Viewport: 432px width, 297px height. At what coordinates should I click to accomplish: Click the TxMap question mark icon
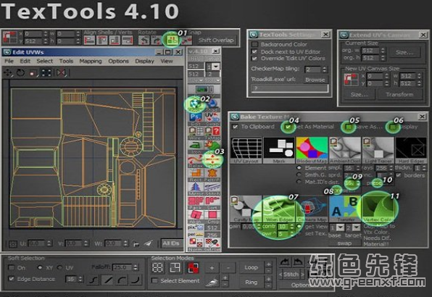[x=215, y=132]
